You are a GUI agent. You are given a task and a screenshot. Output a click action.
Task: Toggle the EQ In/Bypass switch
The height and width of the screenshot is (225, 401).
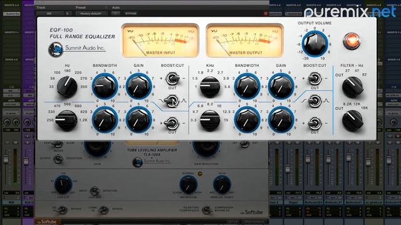pyautogui.click(x=61, y=210)
